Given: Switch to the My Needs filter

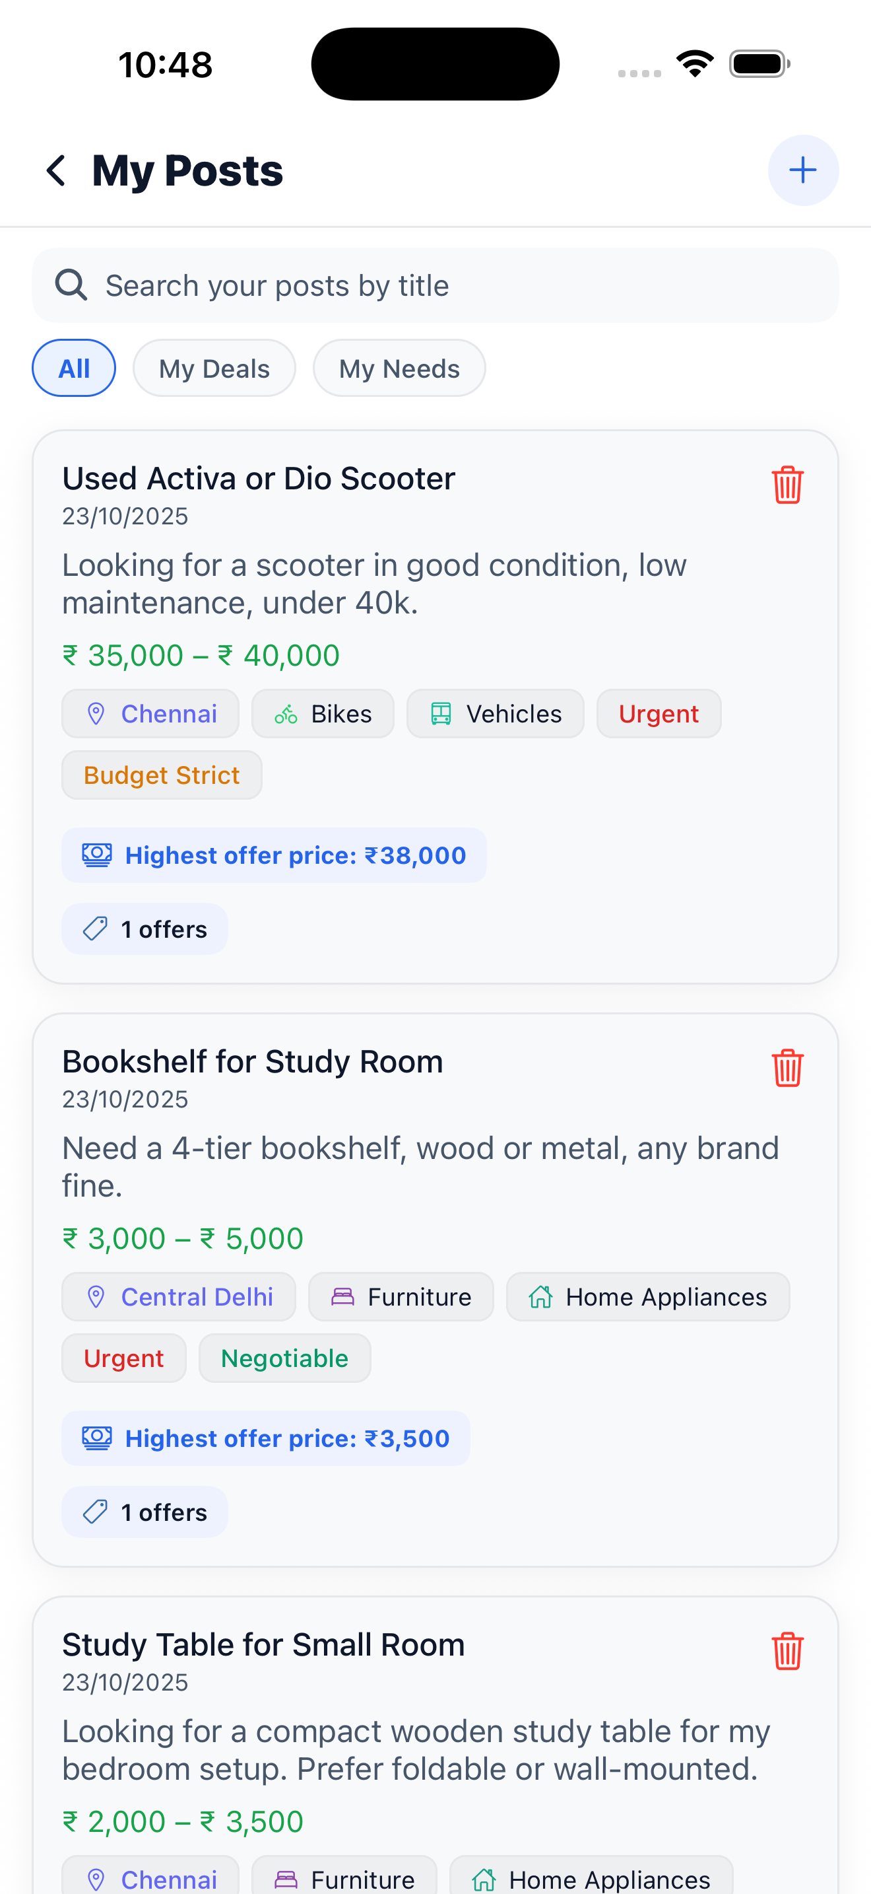Looking at the screenshot, I should pos(399,368).
